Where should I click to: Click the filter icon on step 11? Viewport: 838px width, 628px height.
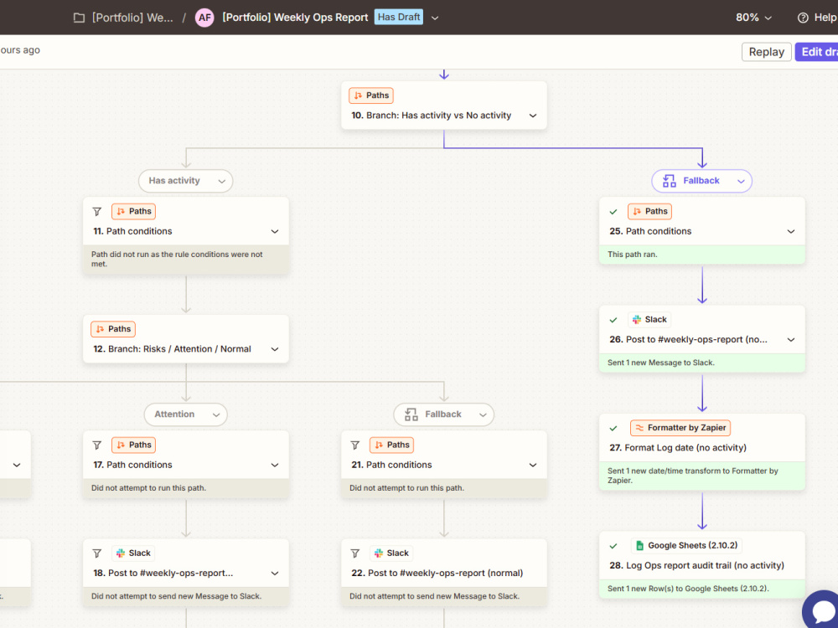tap(96, 212)
